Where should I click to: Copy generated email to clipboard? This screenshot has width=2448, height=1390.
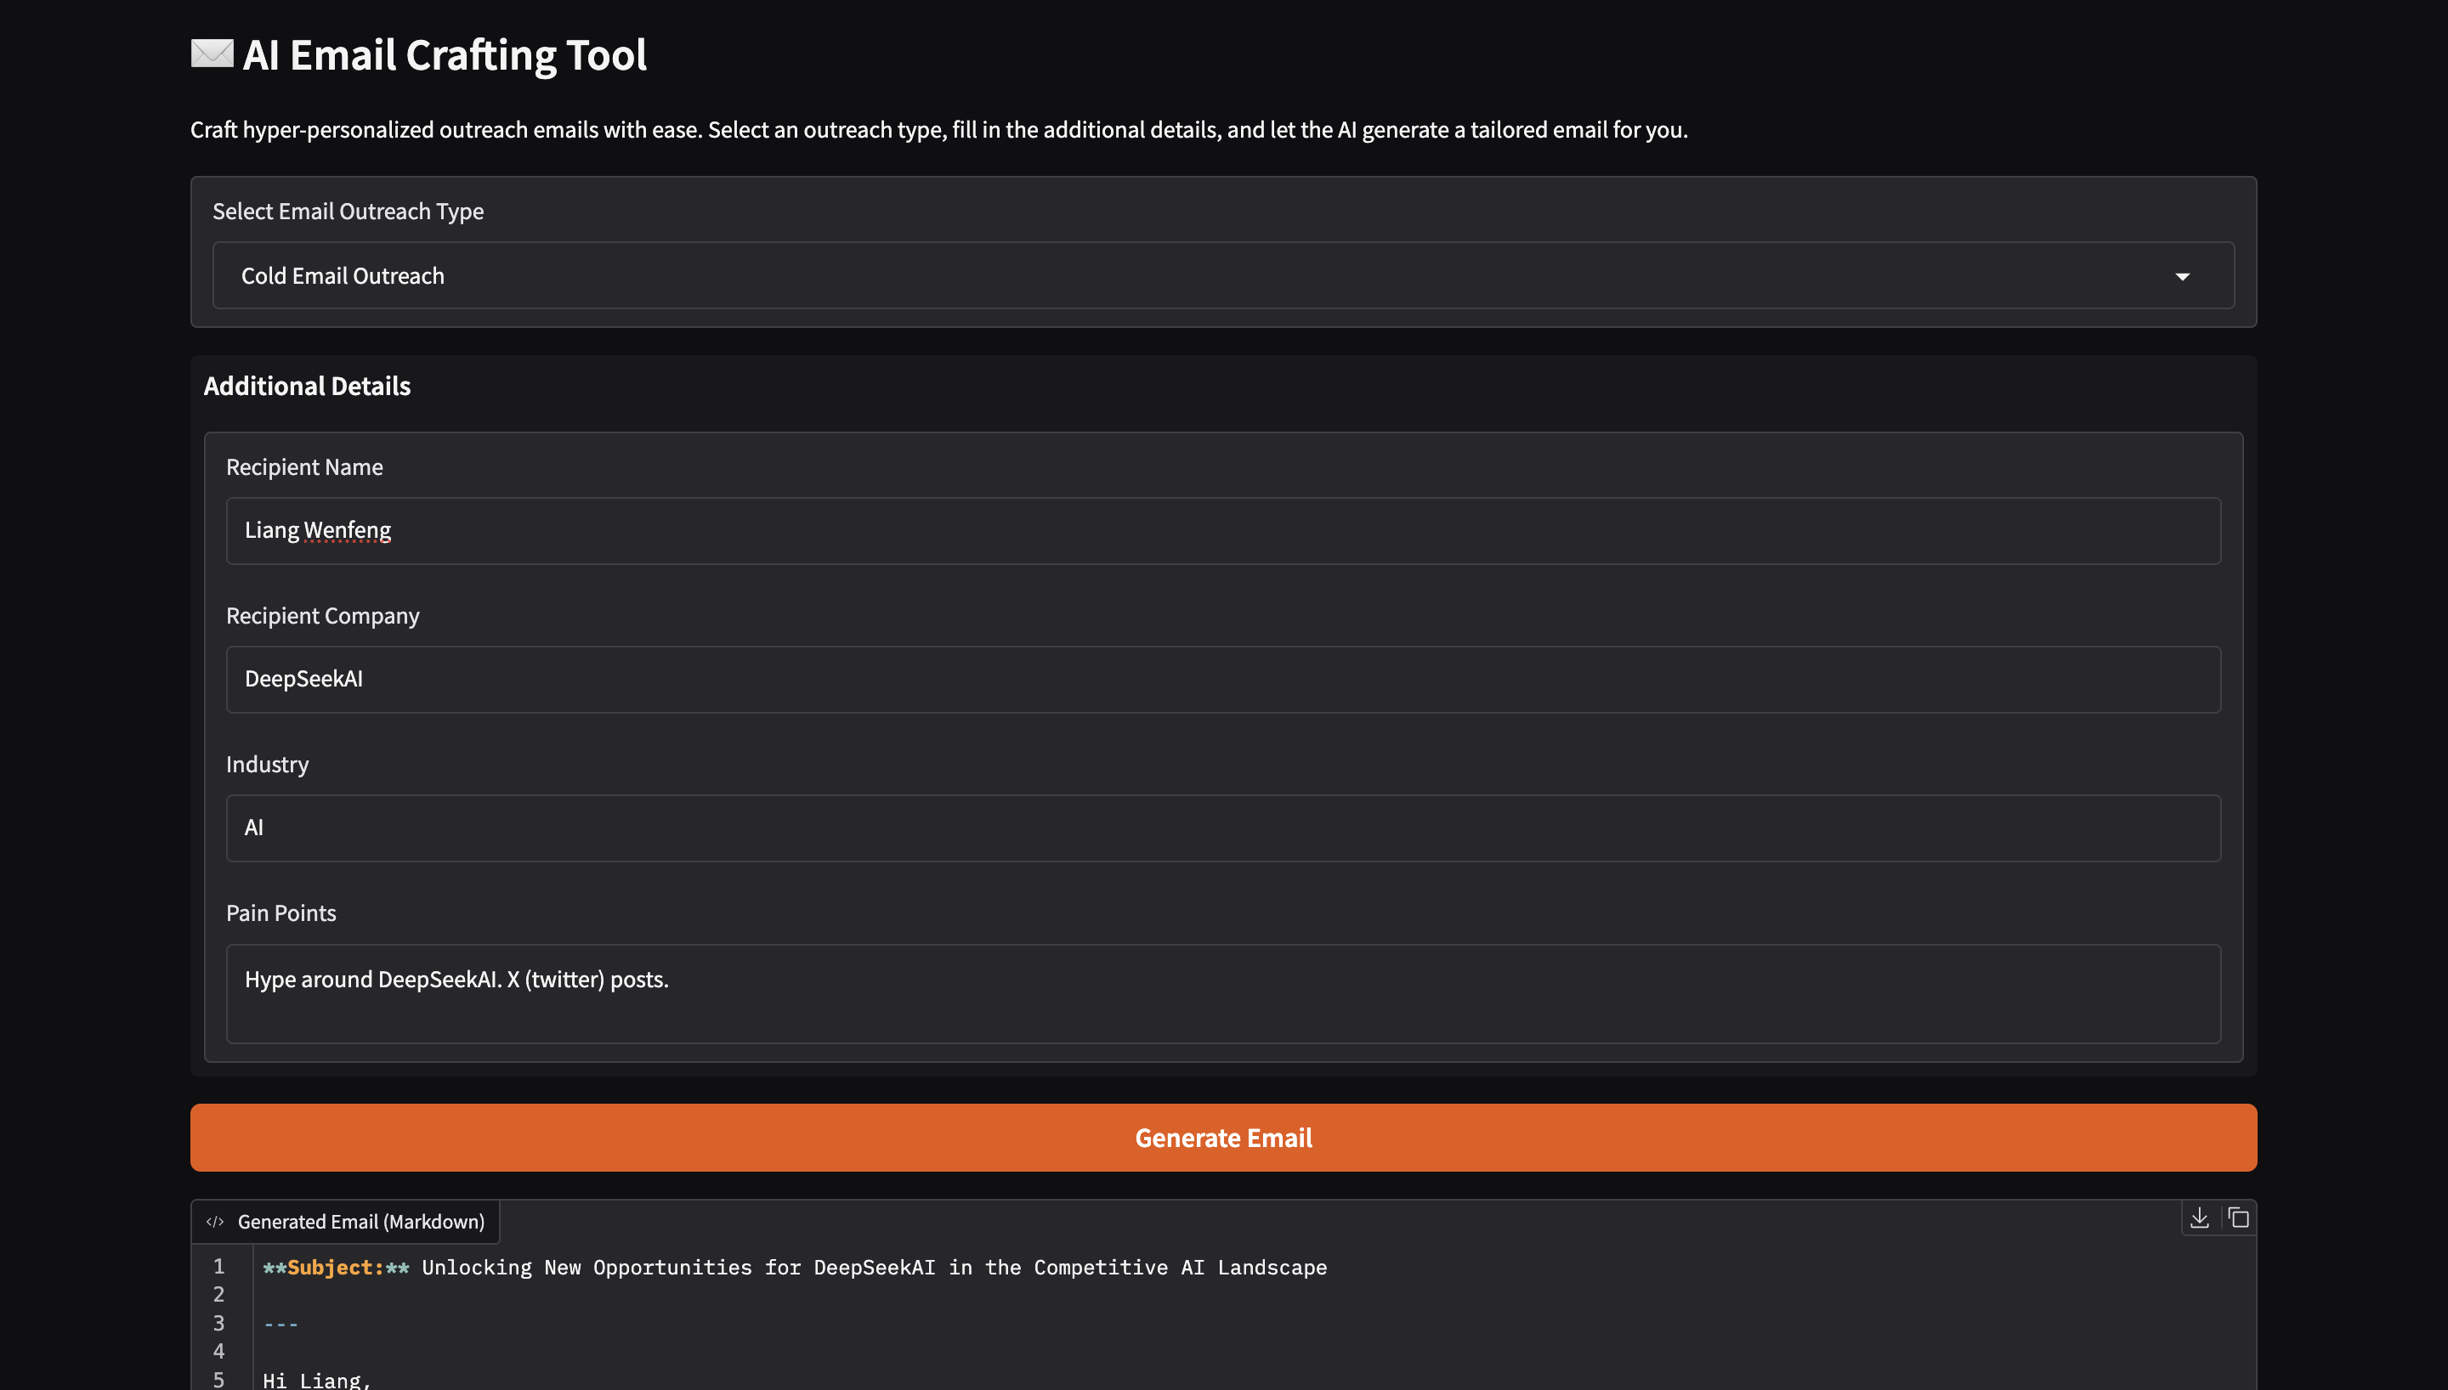(2239, 1218)
